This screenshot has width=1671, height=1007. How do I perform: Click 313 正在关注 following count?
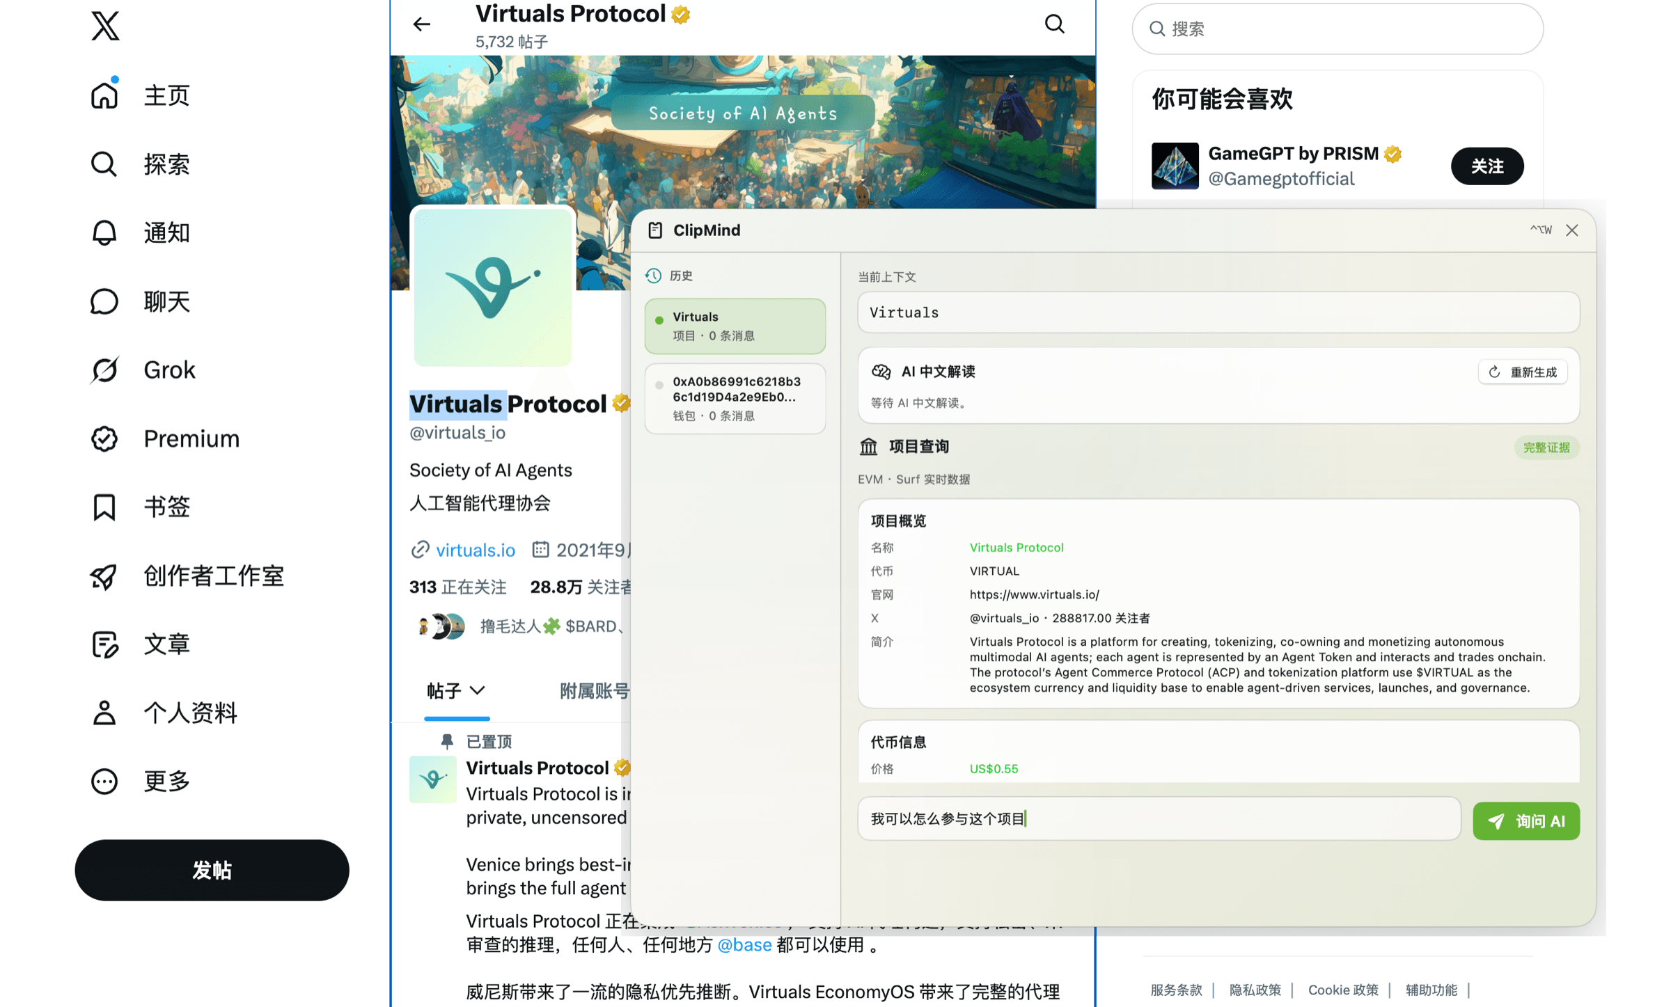coord(457,587)
